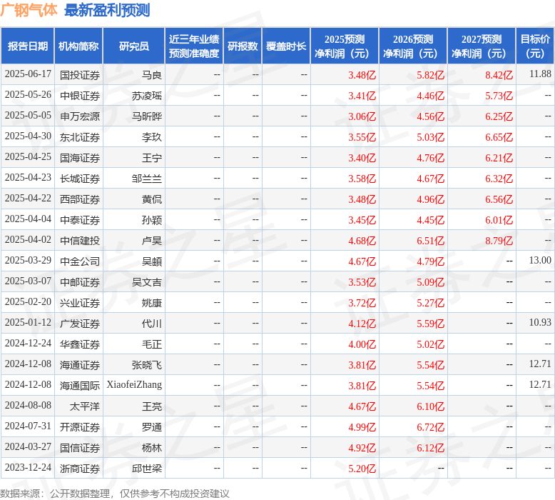555x500 pixels.
Task: Click the 5.20亿 forecast value
Action: coord(362,469)
